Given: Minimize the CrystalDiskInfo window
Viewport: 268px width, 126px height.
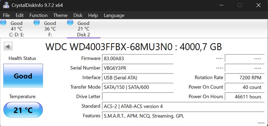Looking at the screenshot, I should pyautogui.click(x=221, y=5).
